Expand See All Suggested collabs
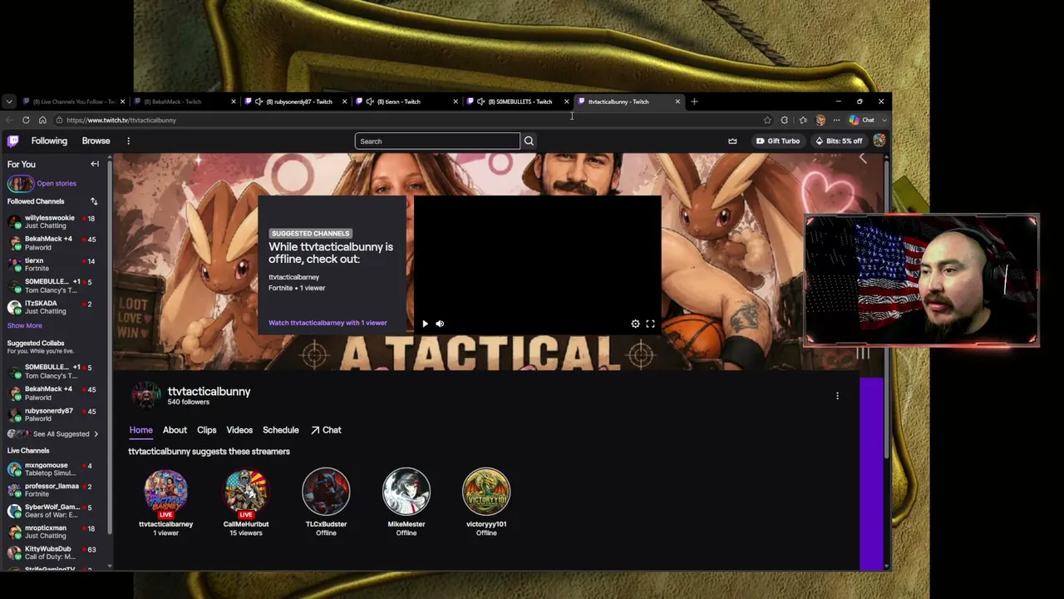 54,433
